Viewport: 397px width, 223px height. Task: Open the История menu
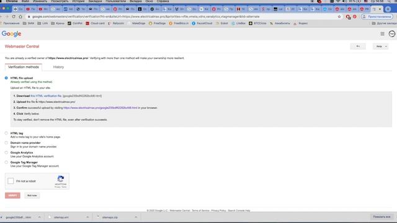78,1
